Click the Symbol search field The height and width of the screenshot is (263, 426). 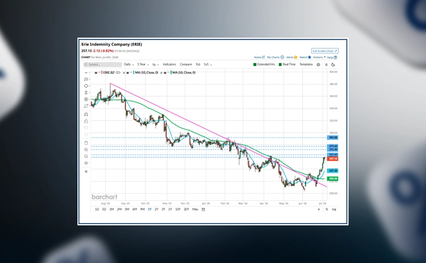point(103,64)
